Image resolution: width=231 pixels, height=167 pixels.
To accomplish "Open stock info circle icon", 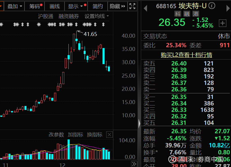I will [212, 6].
